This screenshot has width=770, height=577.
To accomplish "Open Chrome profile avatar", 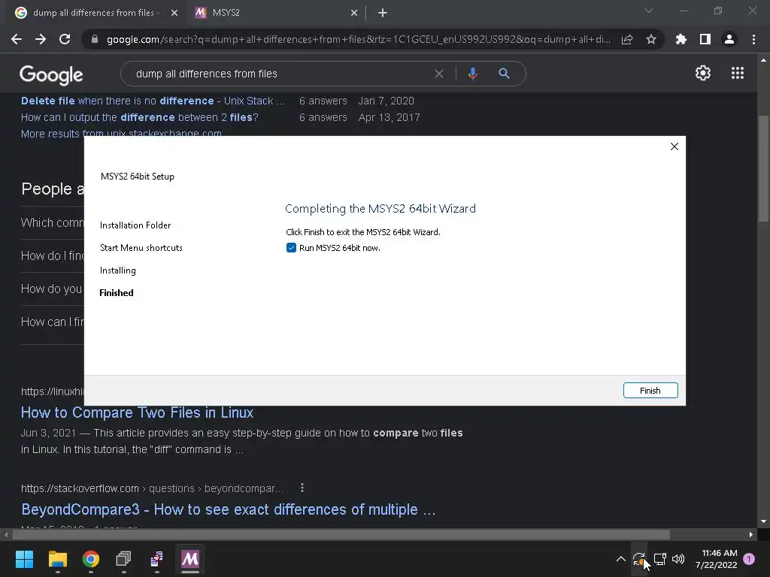I will coord(729,39).
